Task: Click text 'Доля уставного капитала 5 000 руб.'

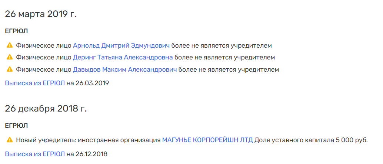Action: pos(311,140)
